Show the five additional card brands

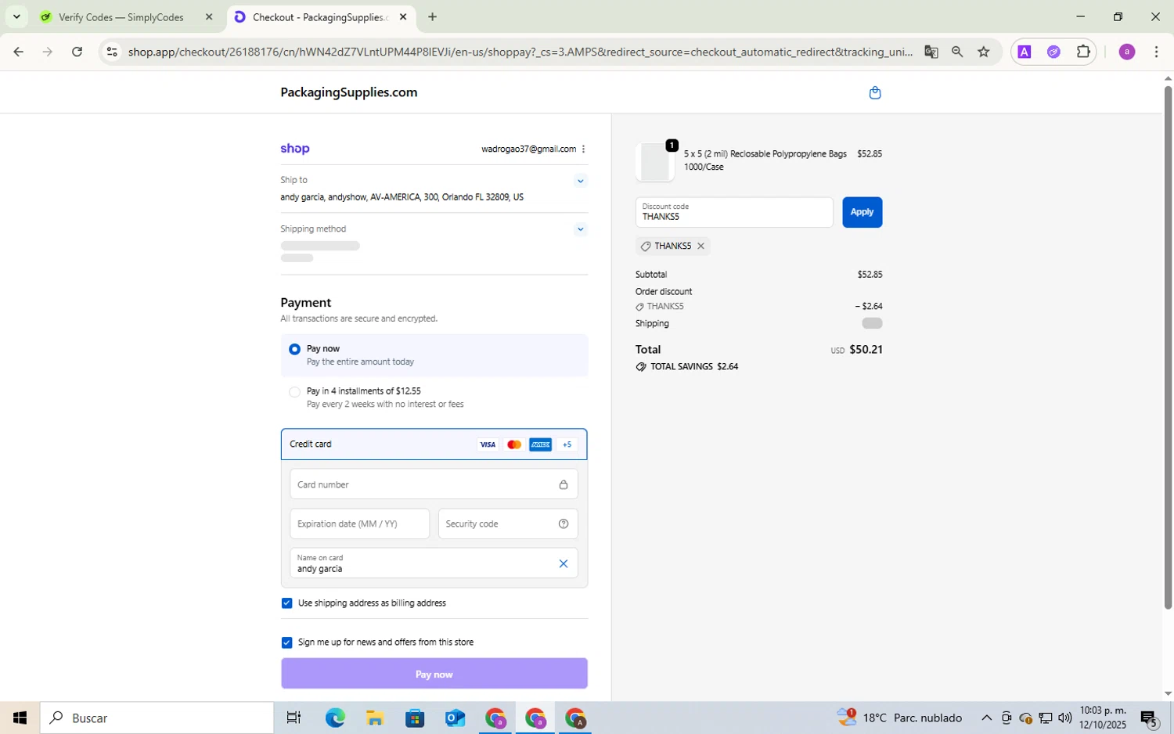click(x=567, y=444)
